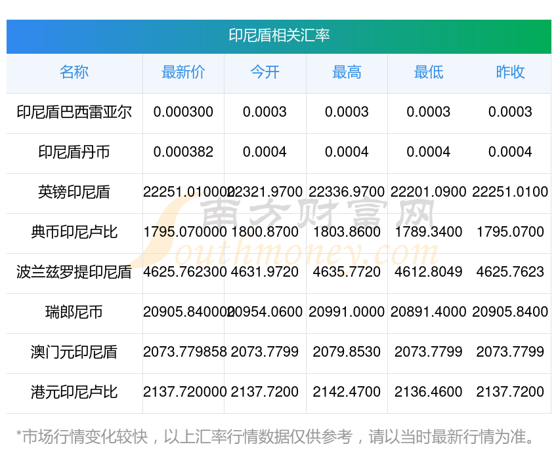Click the lowest price cell 1789.3400
Screen dimensions: 558x457
click(428, 232)
